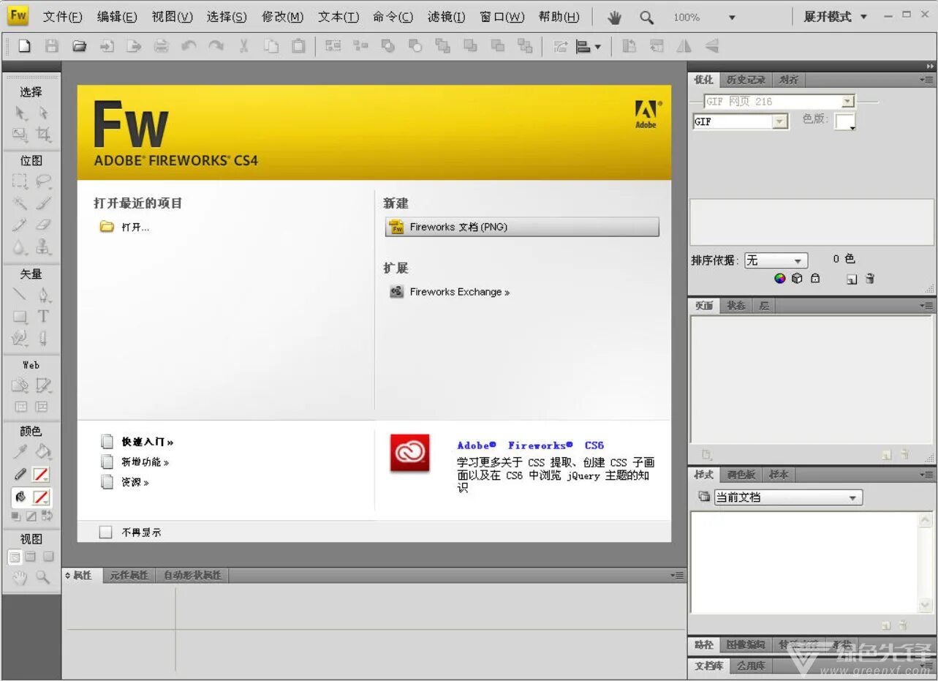The image size is (938, 681).
Task: Choose the Paint Bucket tool
Action: point(43,452)
